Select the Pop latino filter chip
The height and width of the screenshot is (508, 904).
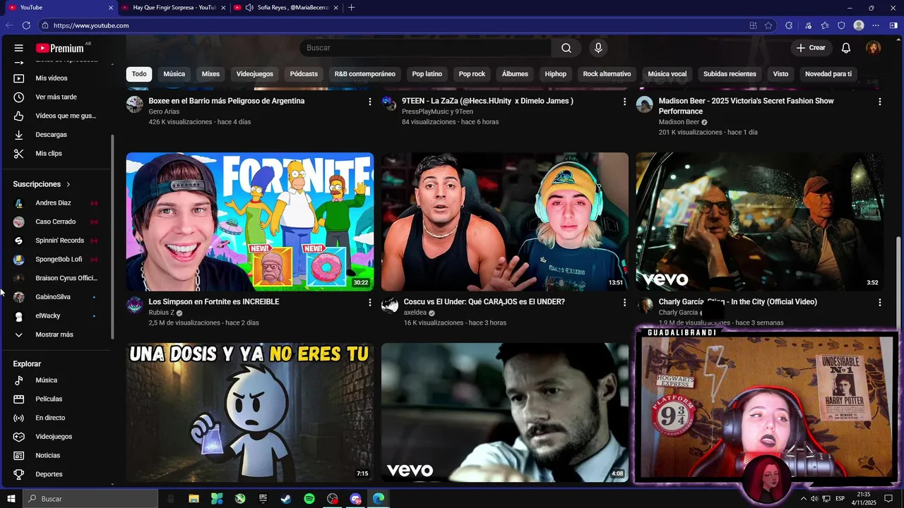pyautogui.click(x=427, y=74)
